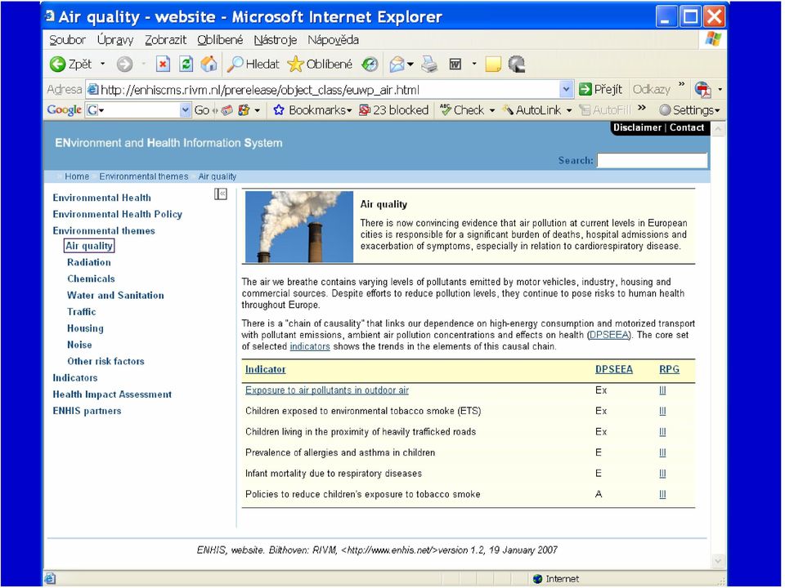
Task: Click the Forward arrow icon
Action: pos(124,64)
